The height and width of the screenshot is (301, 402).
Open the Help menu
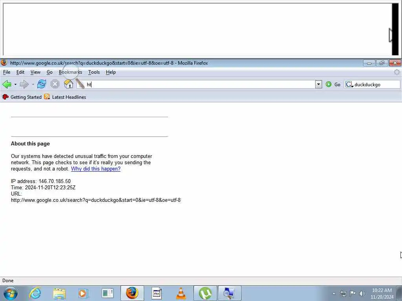(111, 72)
